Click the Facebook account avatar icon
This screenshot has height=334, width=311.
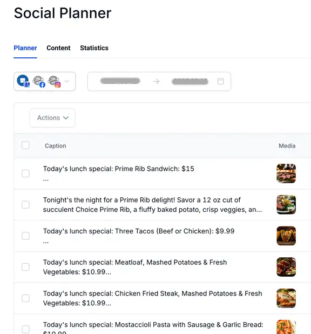click(39, 82)
